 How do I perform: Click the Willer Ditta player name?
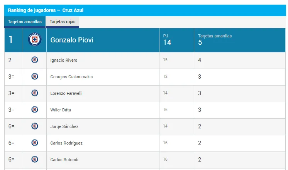point(61,110)
